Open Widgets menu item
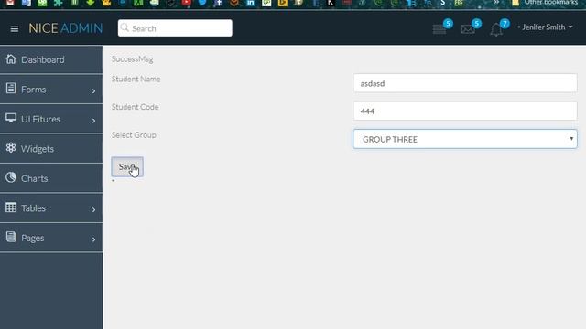Image resolution: width=586 pixels, height=329 pixels. click(51, 149)
